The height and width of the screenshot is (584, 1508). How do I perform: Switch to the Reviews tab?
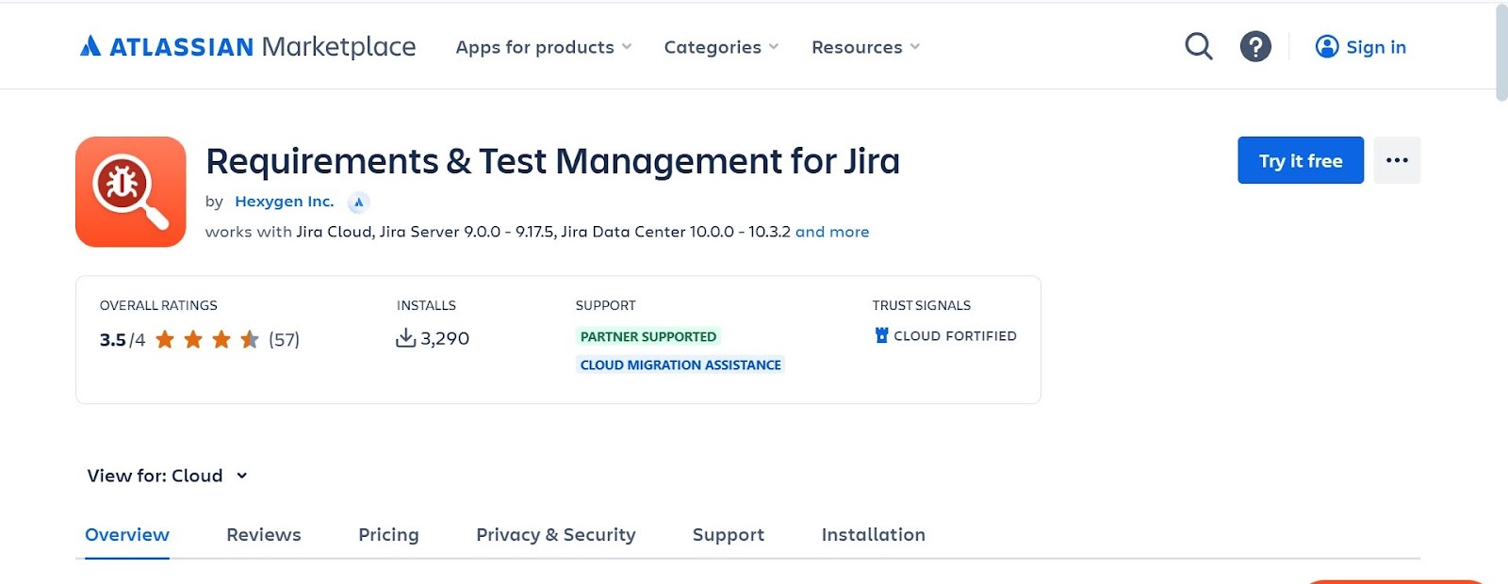click(x=264, y=534)
